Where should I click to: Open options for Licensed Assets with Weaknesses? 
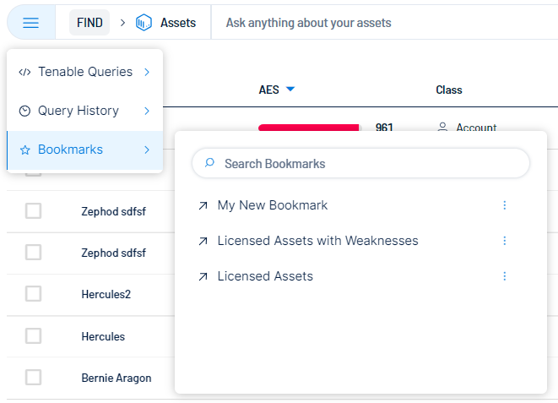tap(505, 241)
